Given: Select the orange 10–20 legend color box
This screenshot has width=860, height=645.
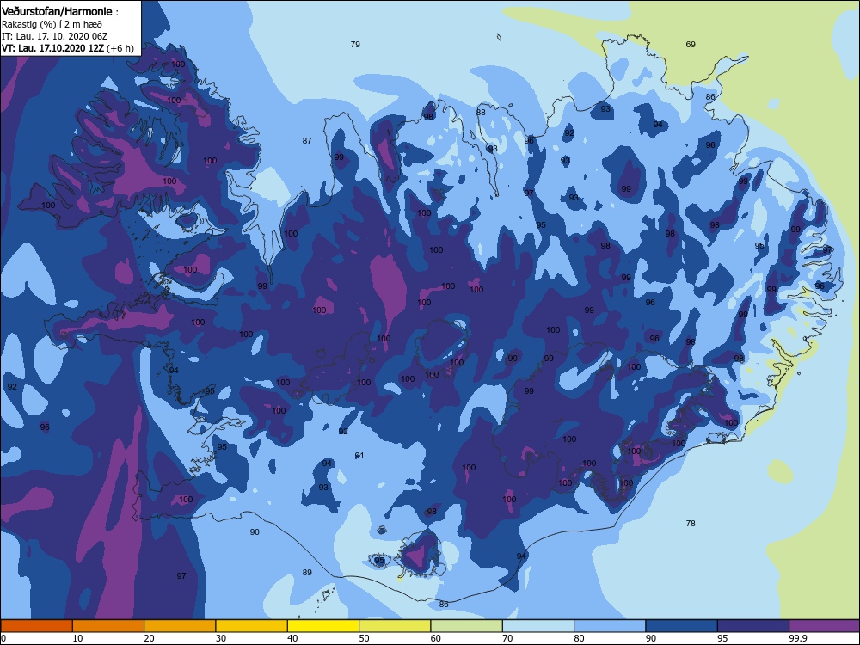Looking at the screenshot, I should coord(108,626).
